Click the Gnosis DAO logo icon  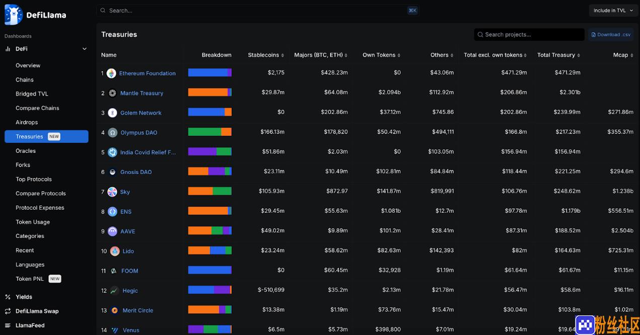tap(112, 172)
